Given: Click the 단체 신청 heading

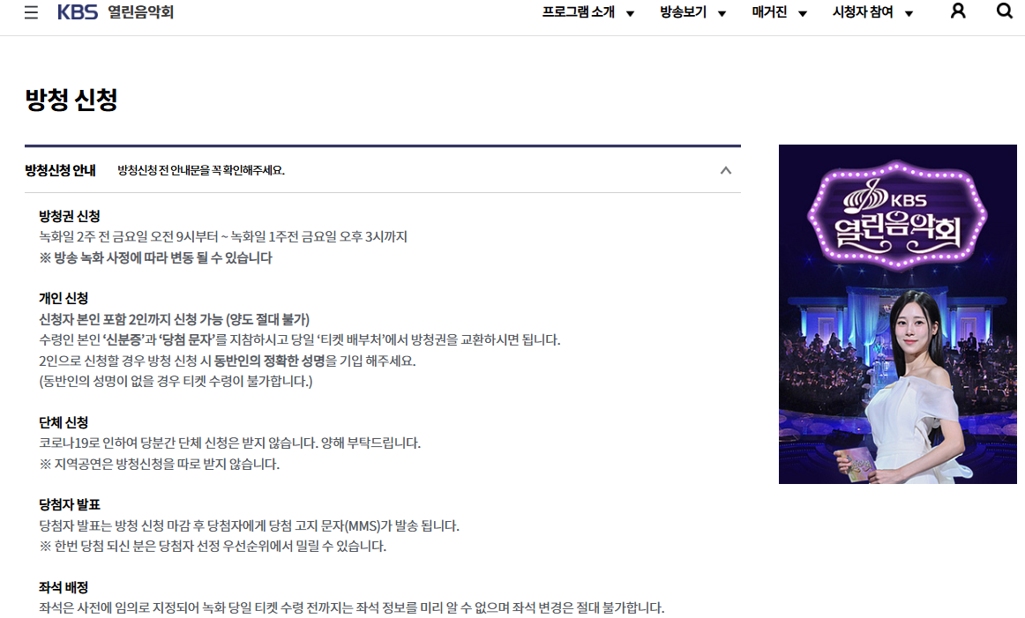Looking at the screenshot, I should coord(64,422).
